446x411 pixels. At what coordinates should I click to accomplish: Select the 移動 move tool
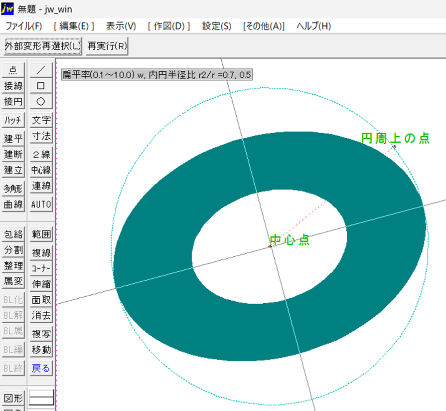coord(41,349)
